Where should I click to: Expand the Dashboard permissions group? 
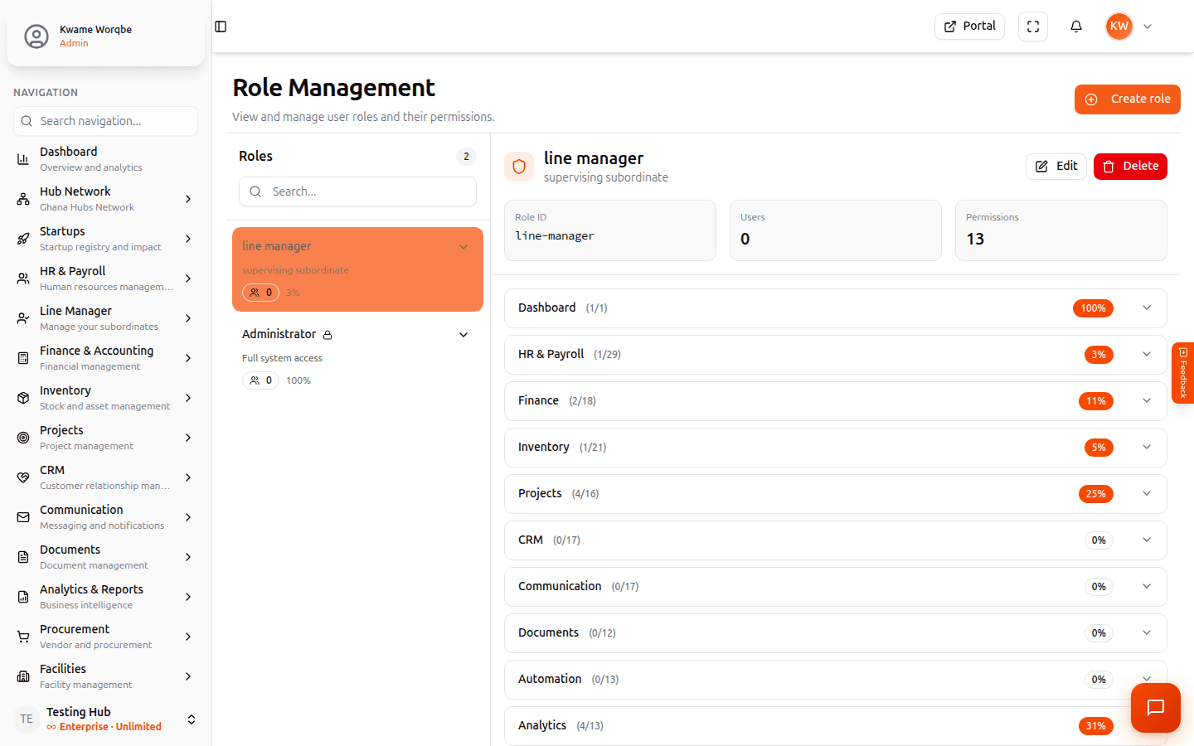[x=1147, y=308]
